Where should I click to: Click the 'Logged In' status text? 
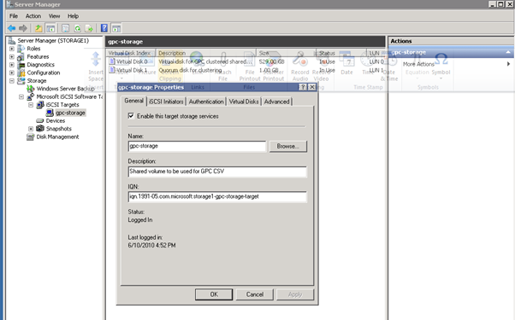tap(140, 220)
